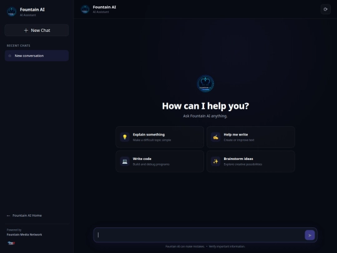Open the New conversation chat entry
This screenshot has height=253, width=337.
click(37, 56)
